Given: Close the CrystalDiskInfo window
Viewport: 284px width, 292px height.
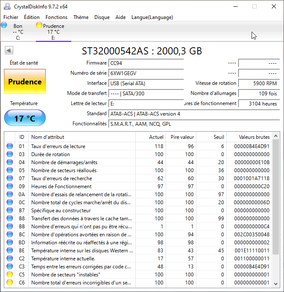Looking at the screenshot, I should pyautogui.click(x=274, y=6).
